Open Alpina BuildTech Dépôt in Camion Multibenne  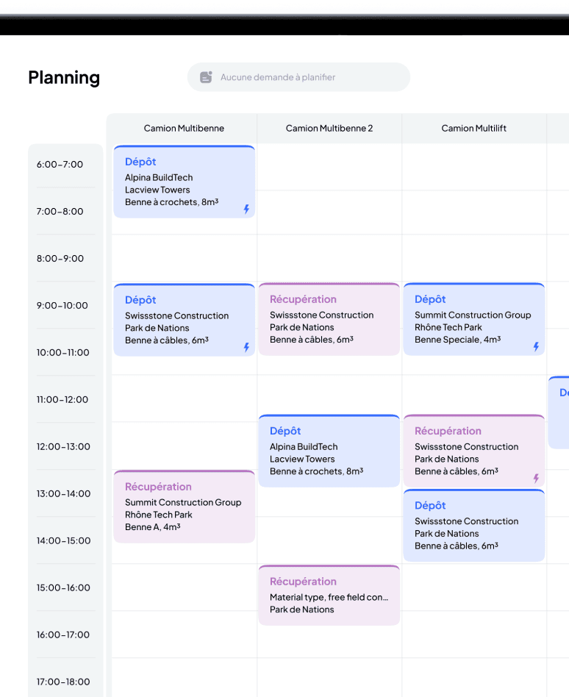184,182
